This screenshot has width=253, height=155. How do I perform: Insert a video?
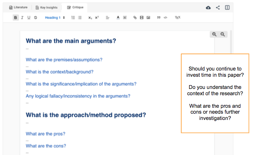pos(142,18)
